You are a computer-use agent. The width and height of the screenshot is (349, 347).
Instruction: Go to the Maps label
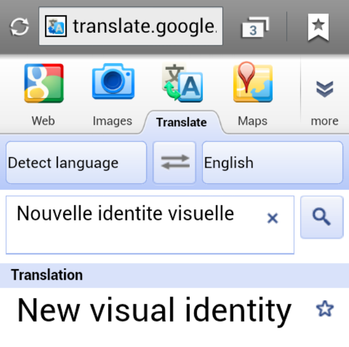[252, 122]
